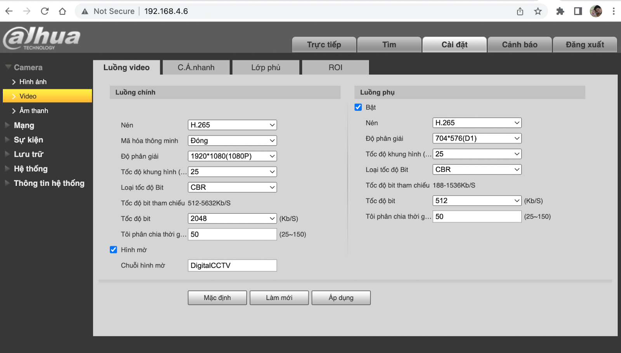Click the 192.168.4.6 address bar
Image resolution: width=621 pixels, height=353 pixels.
point(166,11)
